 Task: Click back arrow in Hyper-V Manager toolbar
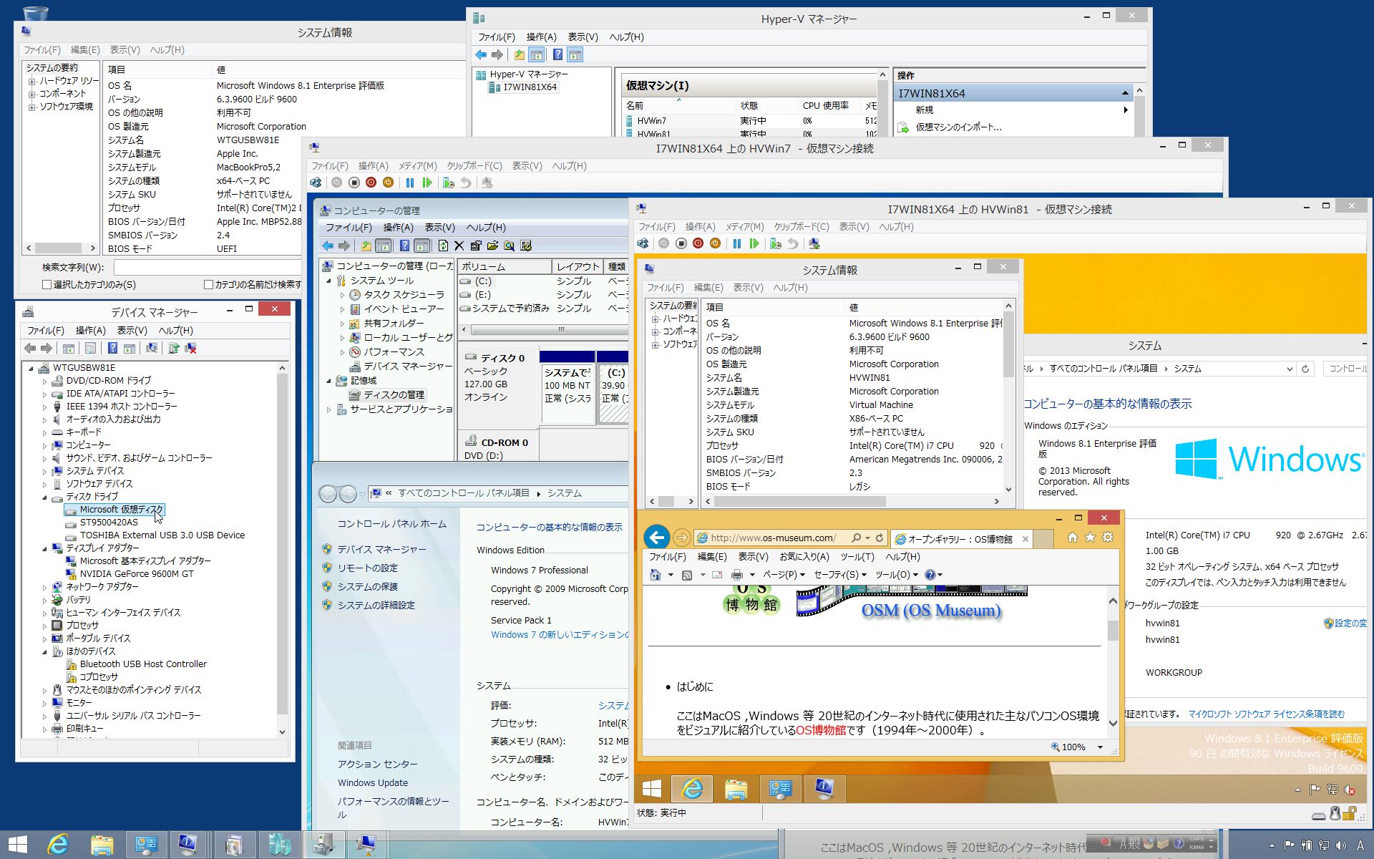pyautogui.click(x=481, y=54)
